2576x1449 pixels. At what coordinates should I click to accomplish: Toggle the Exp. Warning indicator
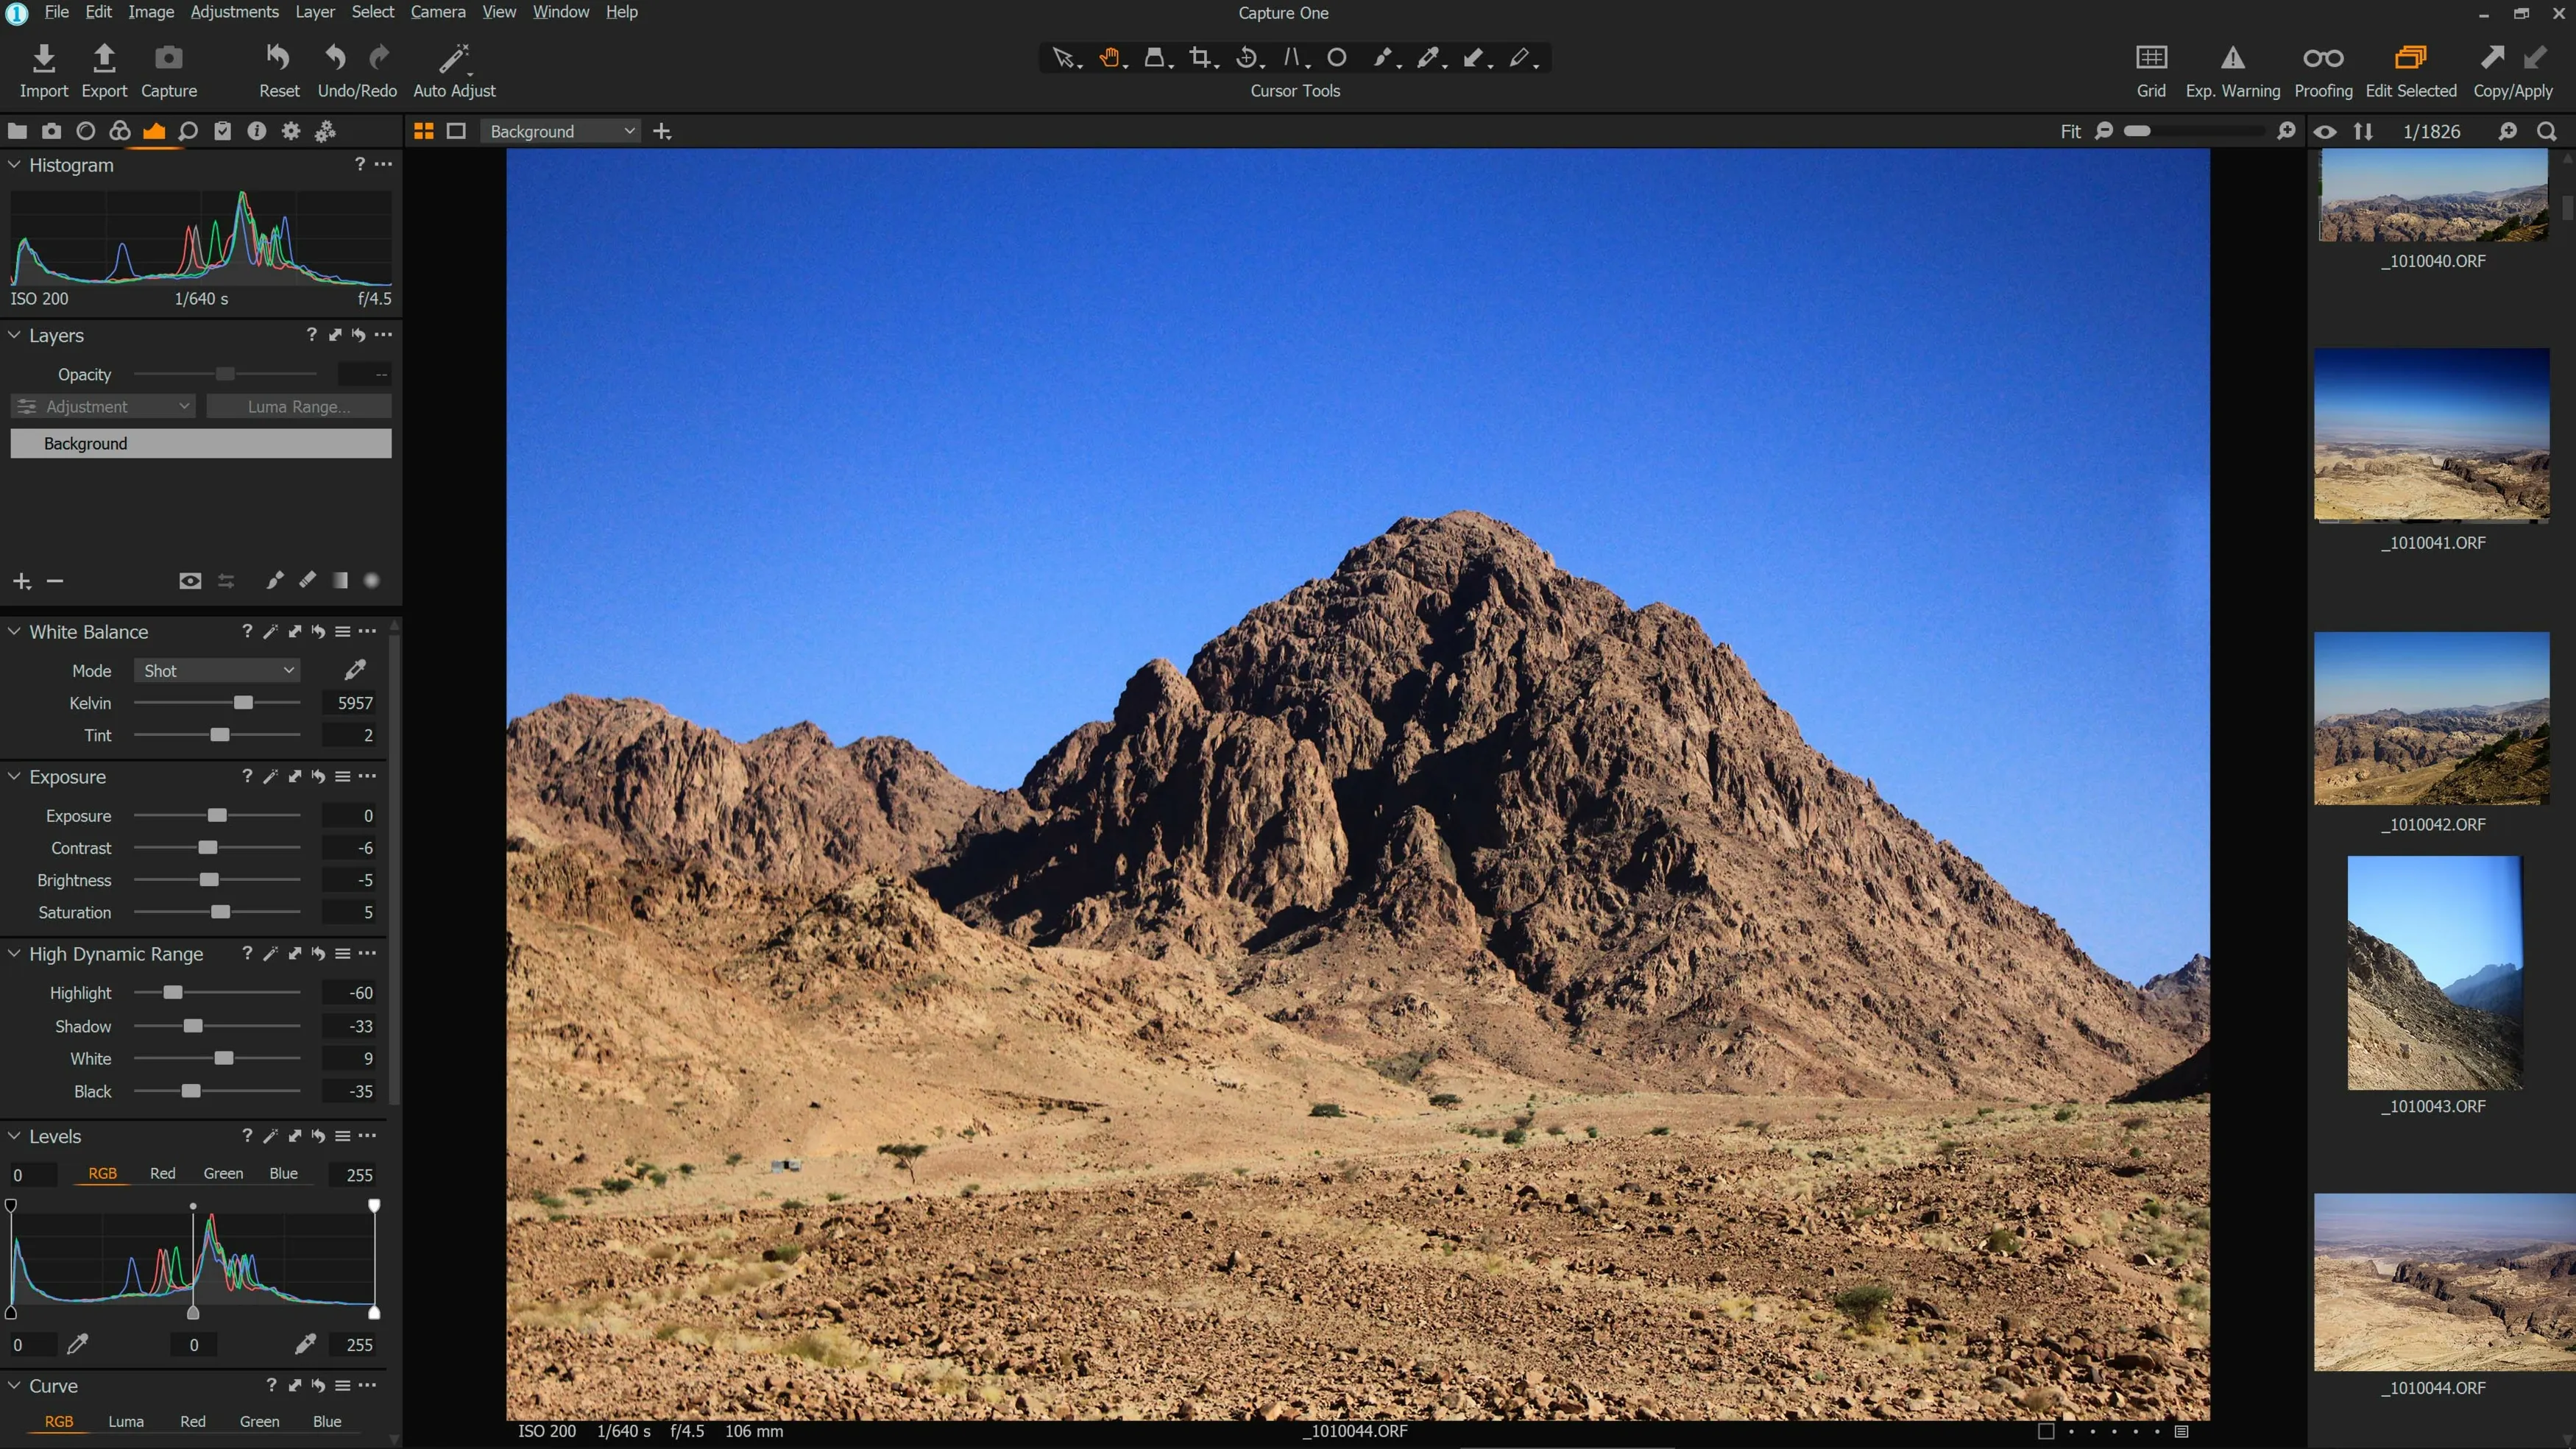pos(2232,58)
